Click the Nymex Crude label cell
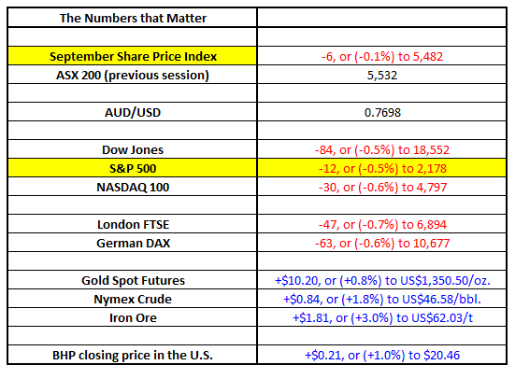The height and width of the screenshot is (379, 515). [133, 299]
